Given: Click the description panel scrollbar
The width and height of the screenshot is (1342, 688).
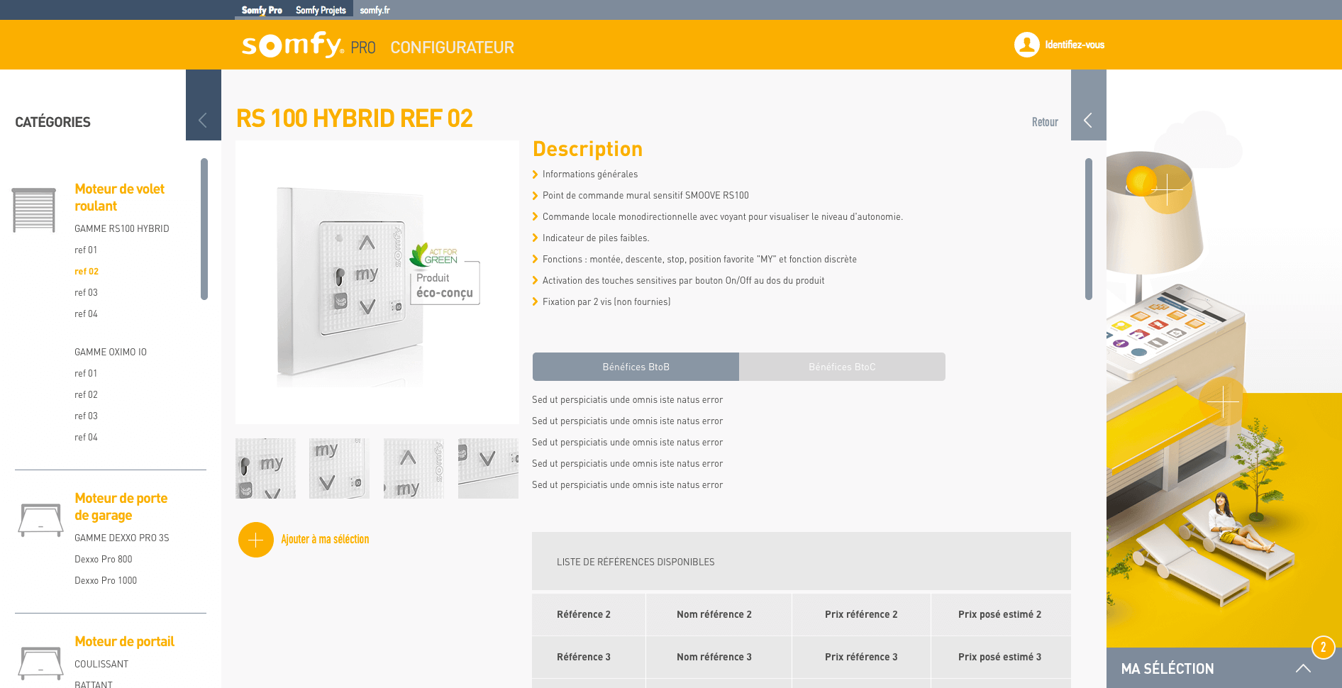Looking at the screenshot, I should click(1089, 229).
